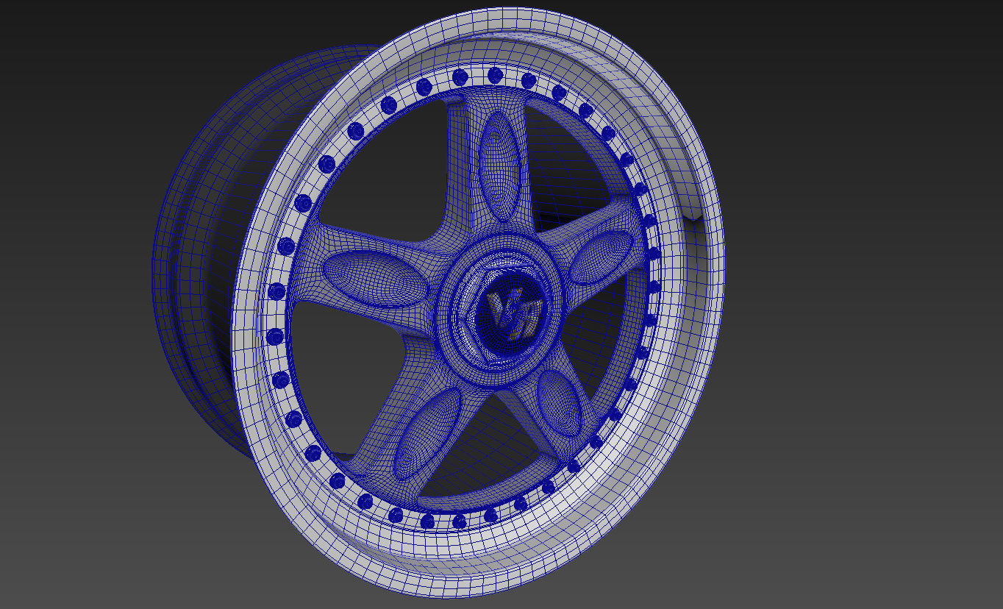This screenshot has height=609, width=1003.
Task: Select the oval recess on the upward-pointing spoke
Action: [x=501, y=167]
